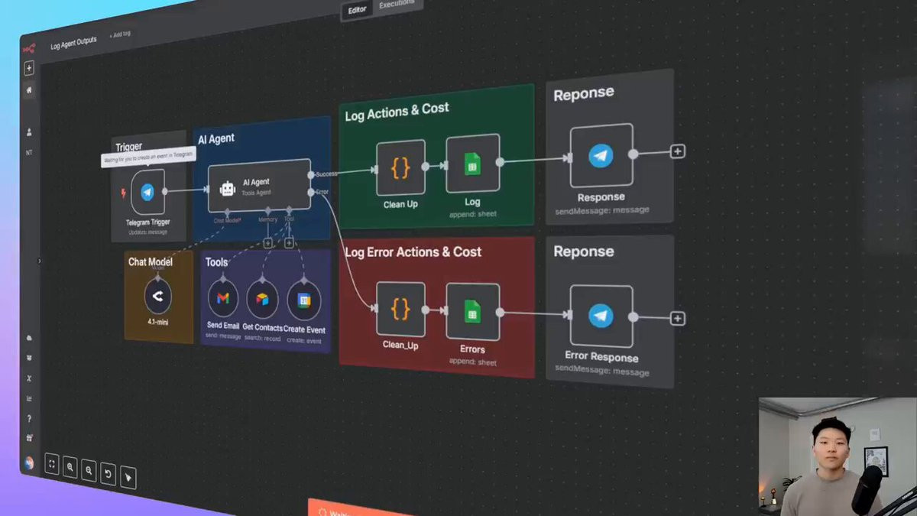Screen dimensions: 917x516
Task: Select the Send Email Gmail node
Action: 223,299
